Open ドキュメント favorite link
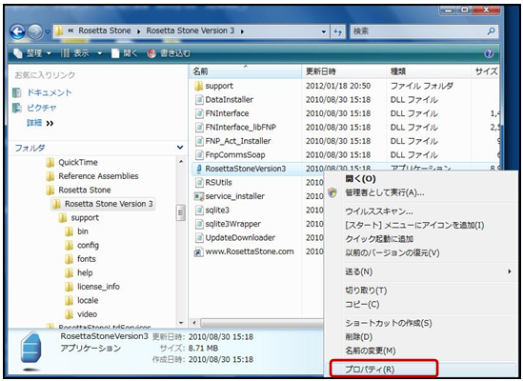The image size is (523, 381). click(x=49, y=92)
